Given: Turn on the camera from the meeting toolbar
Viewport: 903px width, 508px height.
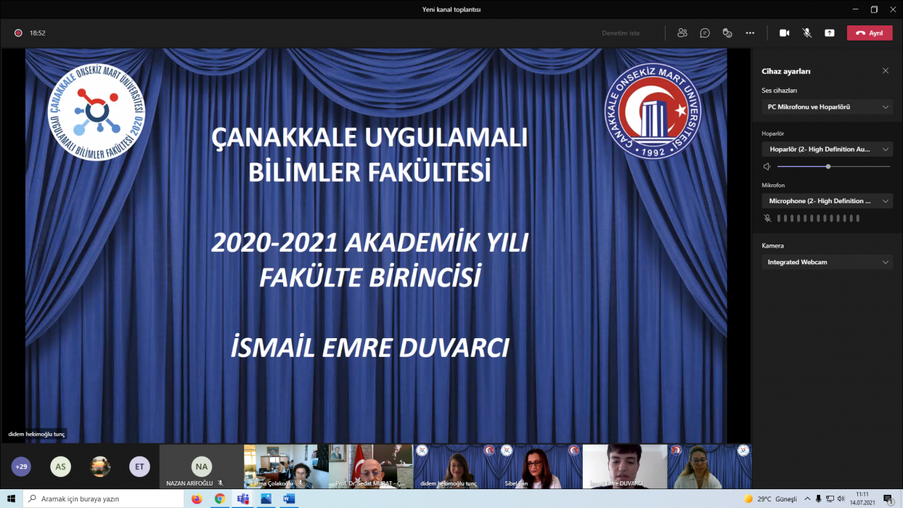Looking at the screenshot, I should [x=784, y=33].
